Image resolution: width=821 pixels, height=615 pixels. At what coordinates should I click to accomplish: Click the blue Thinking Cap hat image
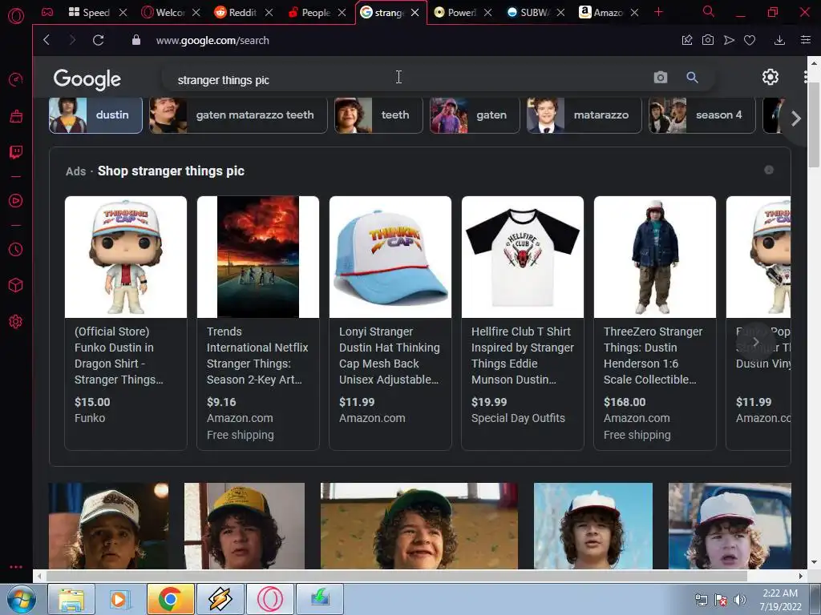click(x=390, y=257)
